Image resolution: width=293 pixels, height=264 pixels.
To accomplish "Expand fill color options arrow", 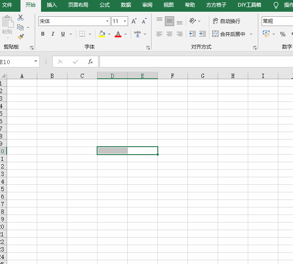I will tap(109, 34).
